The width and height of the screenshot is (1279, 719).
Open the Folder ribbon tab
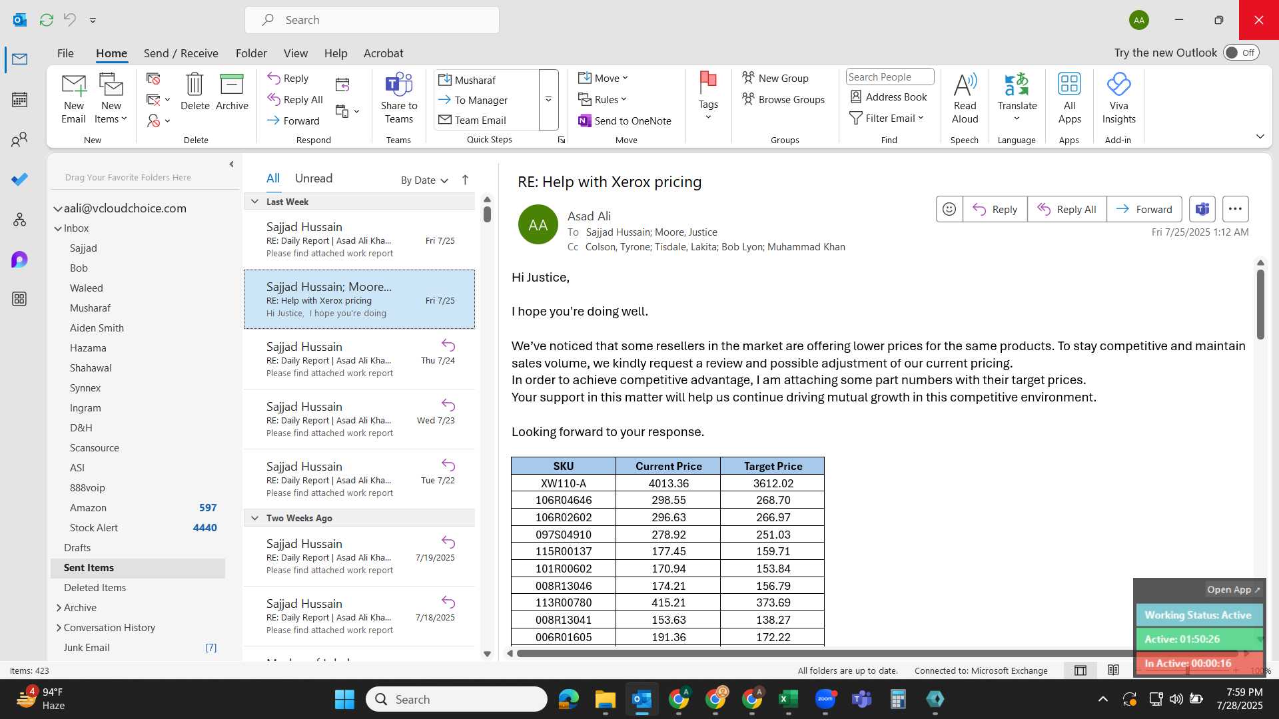click(251, 53)
